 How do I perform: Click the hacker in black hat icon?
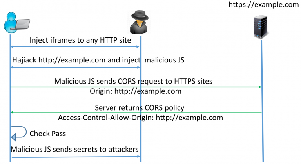[x=140, y=22]
